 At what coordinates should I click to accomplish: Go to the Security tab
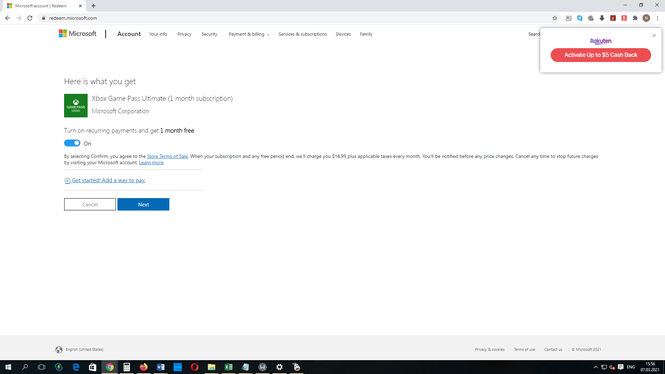(x=210, y=34)
